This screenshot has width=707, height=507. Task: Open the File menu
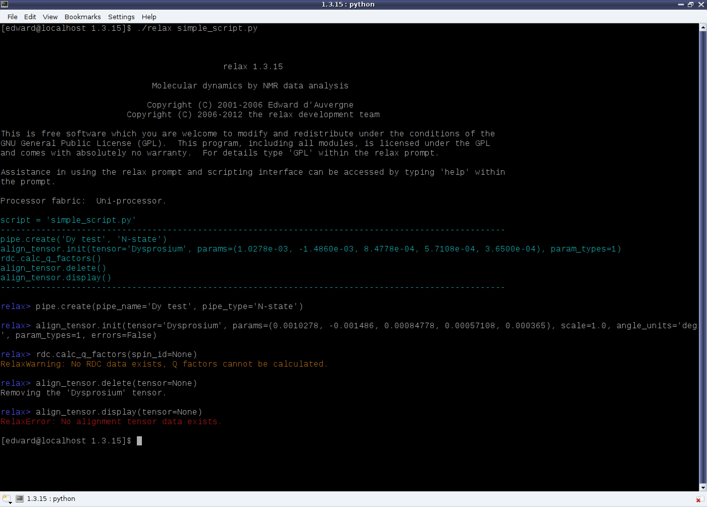pyautogui.click(x=13, y=17)
